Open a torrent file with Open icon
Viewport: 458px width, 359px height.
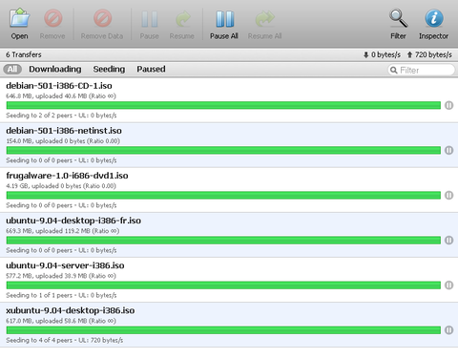click(19, 24)
